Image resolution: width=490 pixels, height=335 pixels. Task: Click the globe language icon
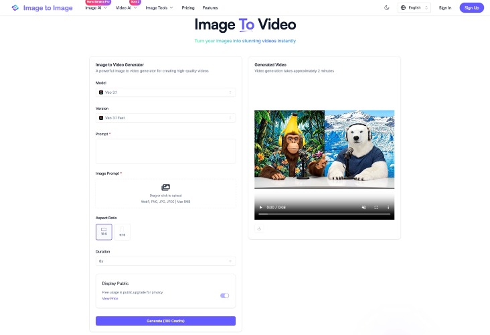click(x=403, y=8)
